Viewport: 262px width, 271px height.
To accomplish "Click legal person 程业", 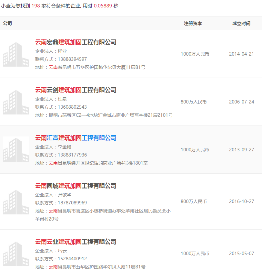I will [62, 51].
